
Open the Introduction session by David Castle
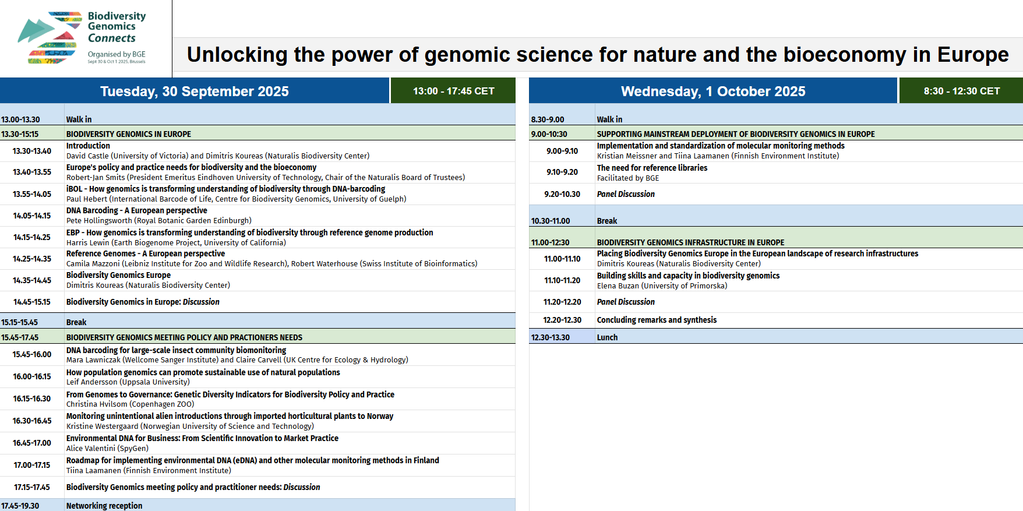click(x=257, y=151)
